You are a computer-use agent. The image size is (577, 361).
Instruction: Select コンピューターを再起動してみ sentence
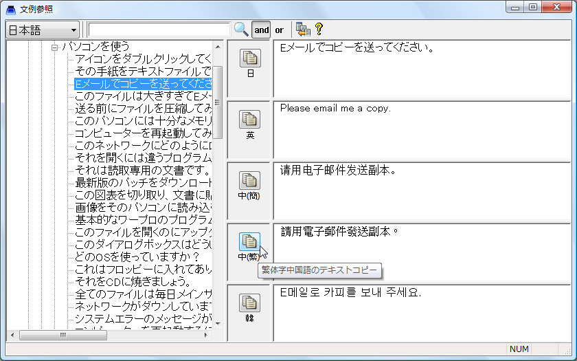click(x=143, y=133)
